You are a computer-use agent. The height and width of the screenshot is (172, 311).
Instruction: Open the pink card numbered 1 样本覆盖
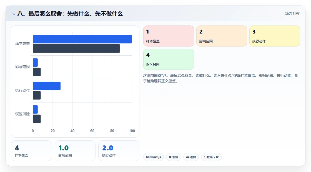169,36
